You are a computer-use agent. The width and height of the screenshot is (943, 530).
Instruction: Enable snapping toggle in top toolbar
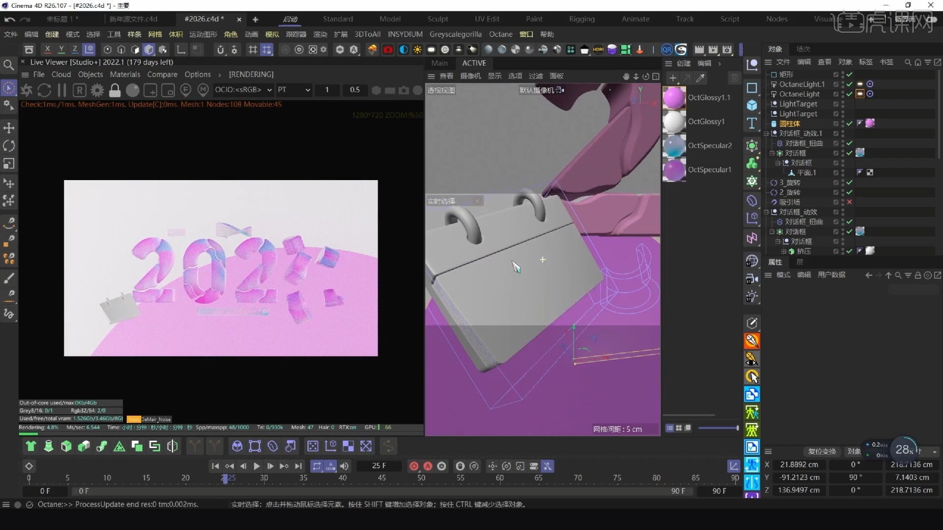221,50
